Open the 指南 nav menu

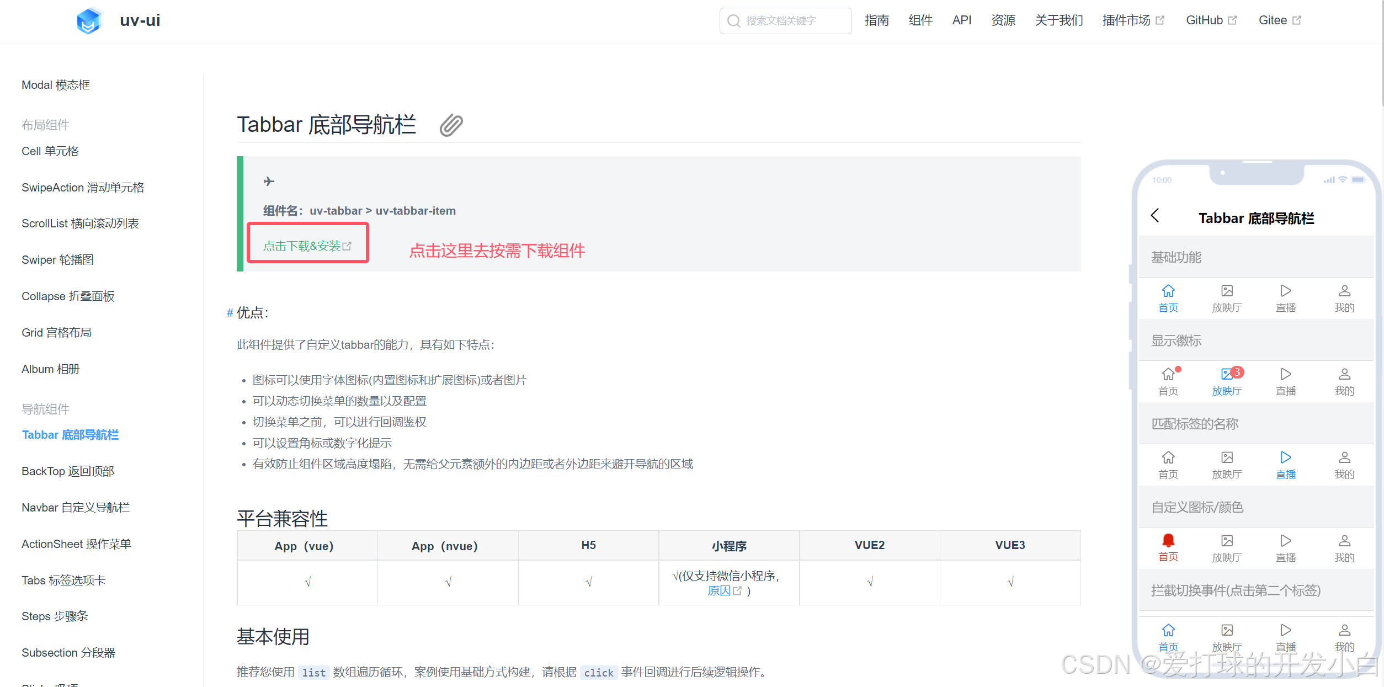click(877, 20)
